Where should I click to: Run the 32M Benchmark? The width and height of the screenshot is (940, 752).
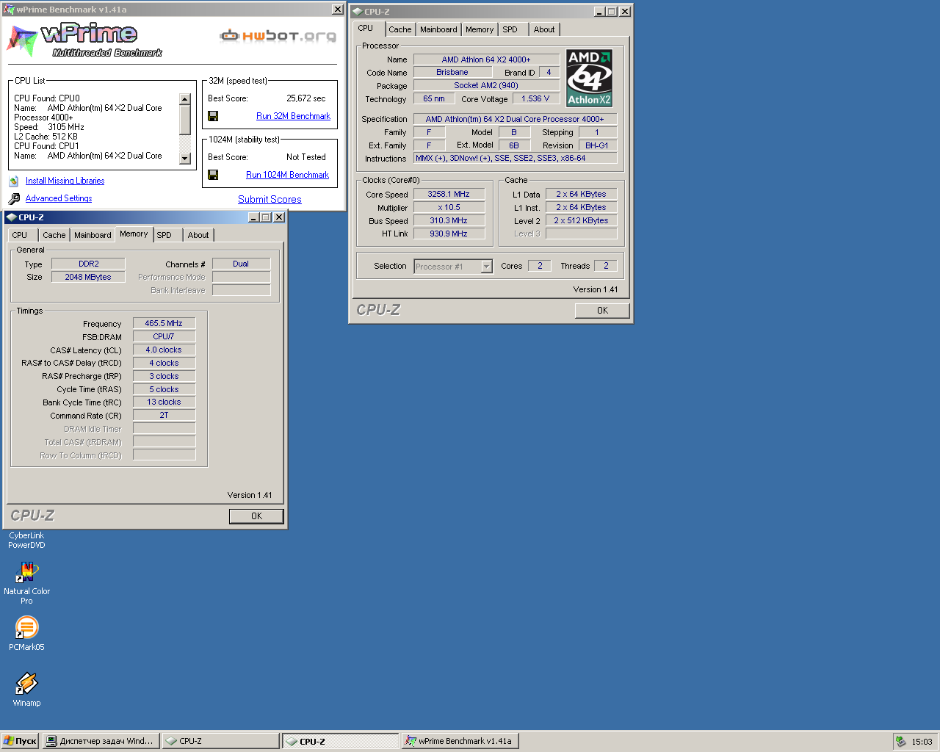pyautogui.click(x=293, y=116)
